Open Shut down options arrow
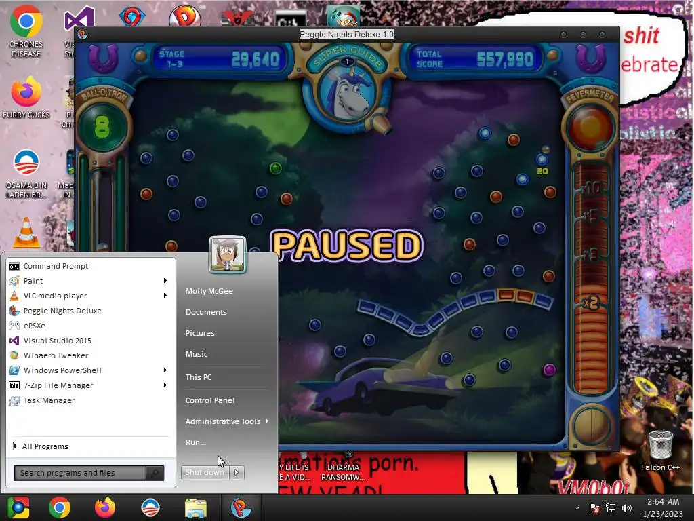The height and width of the screenshot is (521, 694). pos(237,473)
